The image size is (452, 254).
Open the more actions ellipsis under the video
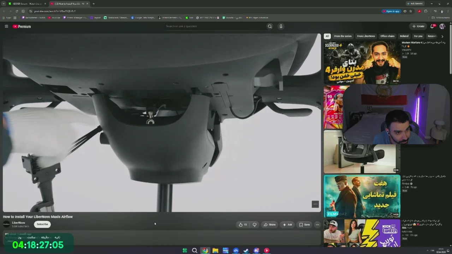pyautogui.click(x=317, y=225)
